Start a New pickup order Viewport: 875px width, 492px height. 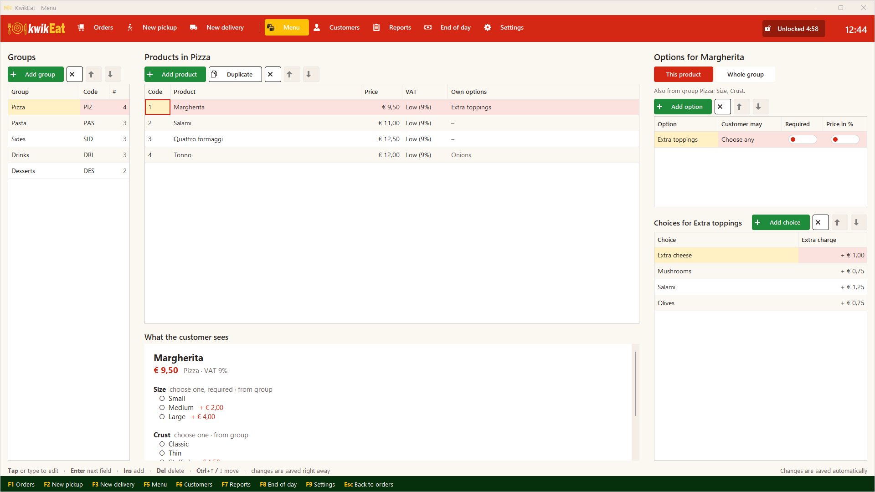(152, 27)
